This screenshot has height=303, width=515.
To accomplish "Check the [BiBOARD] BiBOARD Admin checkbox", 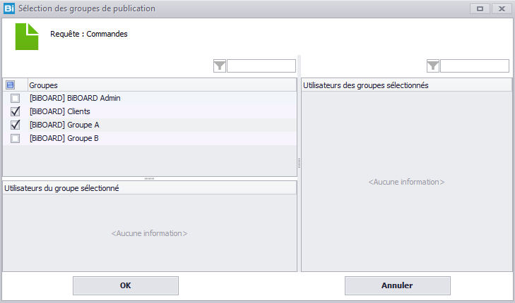I will click(x=15, y=98).
